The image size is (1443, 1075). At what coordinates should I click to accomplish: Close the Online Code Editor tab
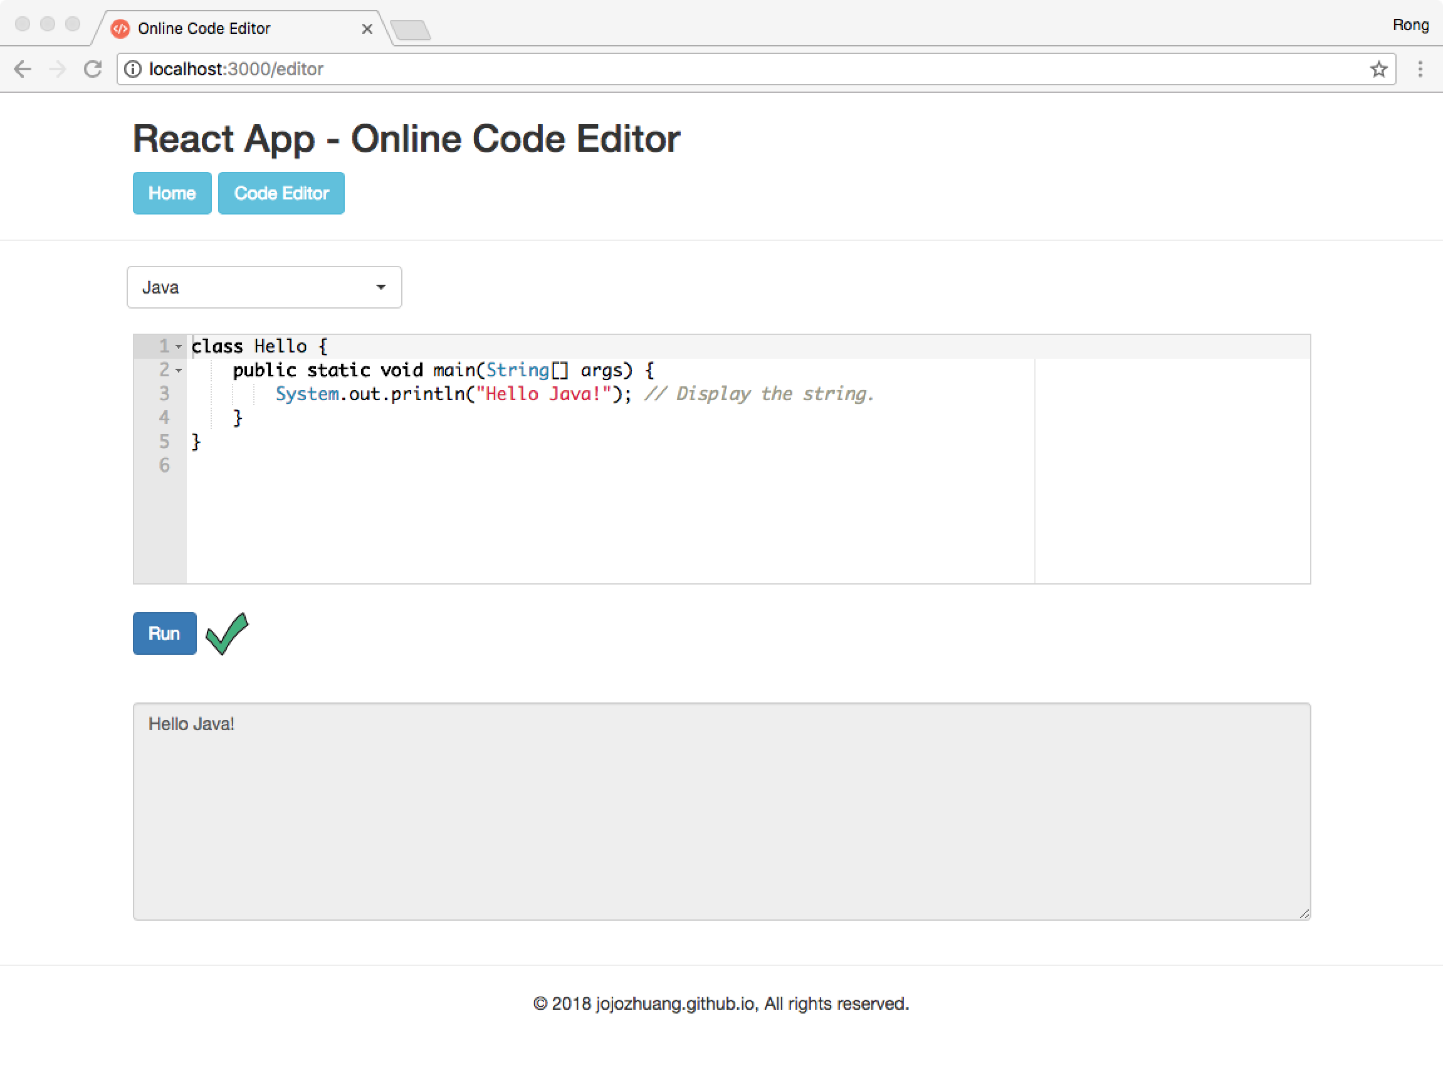[x=367, y=29]
